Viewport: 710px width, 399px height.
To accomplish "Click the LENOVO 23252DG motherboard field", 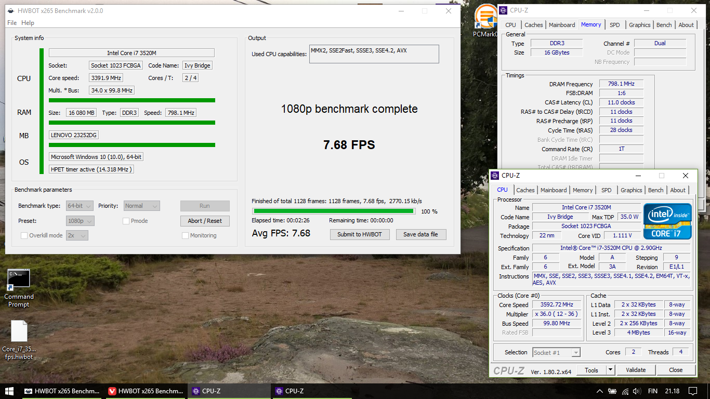I will pyautogui.click(x=74, y=135).
